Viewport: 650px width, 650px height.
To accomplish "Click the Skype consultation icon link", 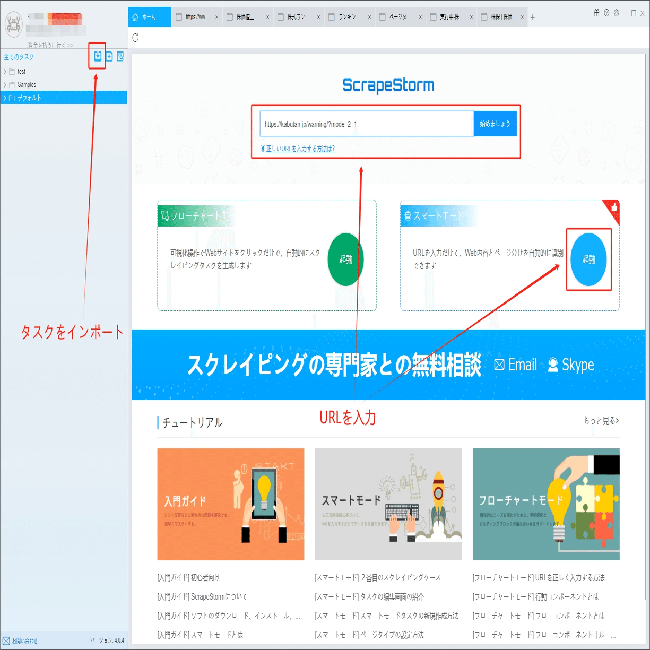I will click(x=571, y=365).
